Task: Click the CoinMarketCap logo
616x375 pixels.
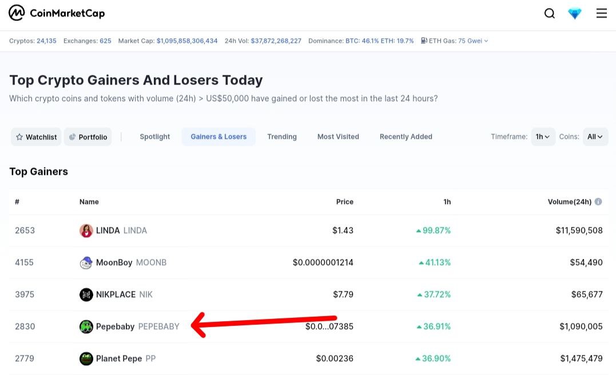Action: (57, 13)
